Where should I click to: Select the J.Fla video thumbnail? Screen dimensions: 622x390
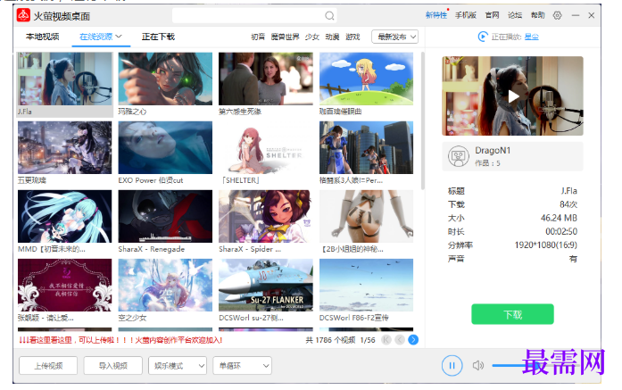click(x=64, y=79)
